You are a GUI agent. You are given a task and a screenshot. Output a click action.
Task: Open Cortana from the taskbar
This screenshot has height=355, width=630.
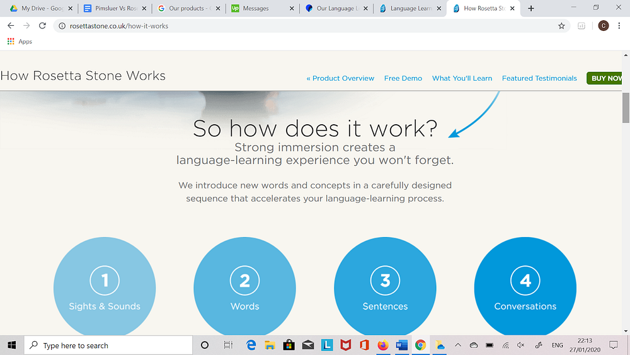(x=205, y=345)
